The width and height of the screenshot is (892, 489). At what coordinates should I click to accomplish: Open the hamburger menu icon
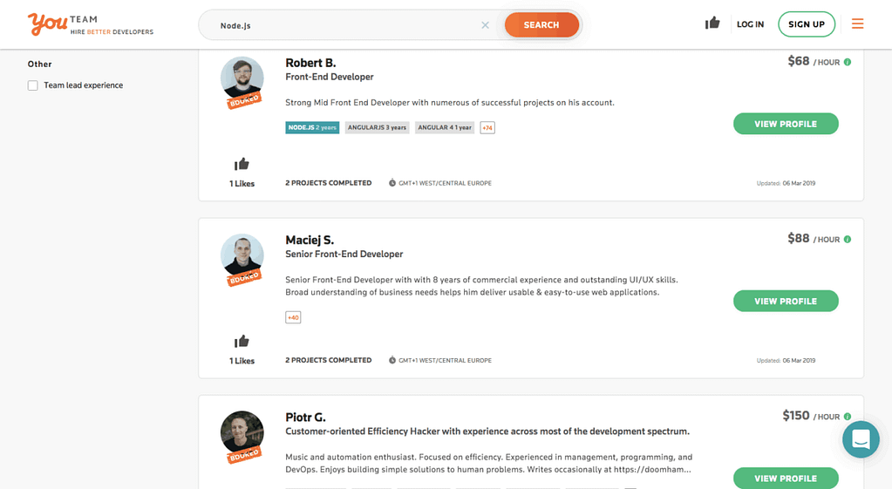857,24
